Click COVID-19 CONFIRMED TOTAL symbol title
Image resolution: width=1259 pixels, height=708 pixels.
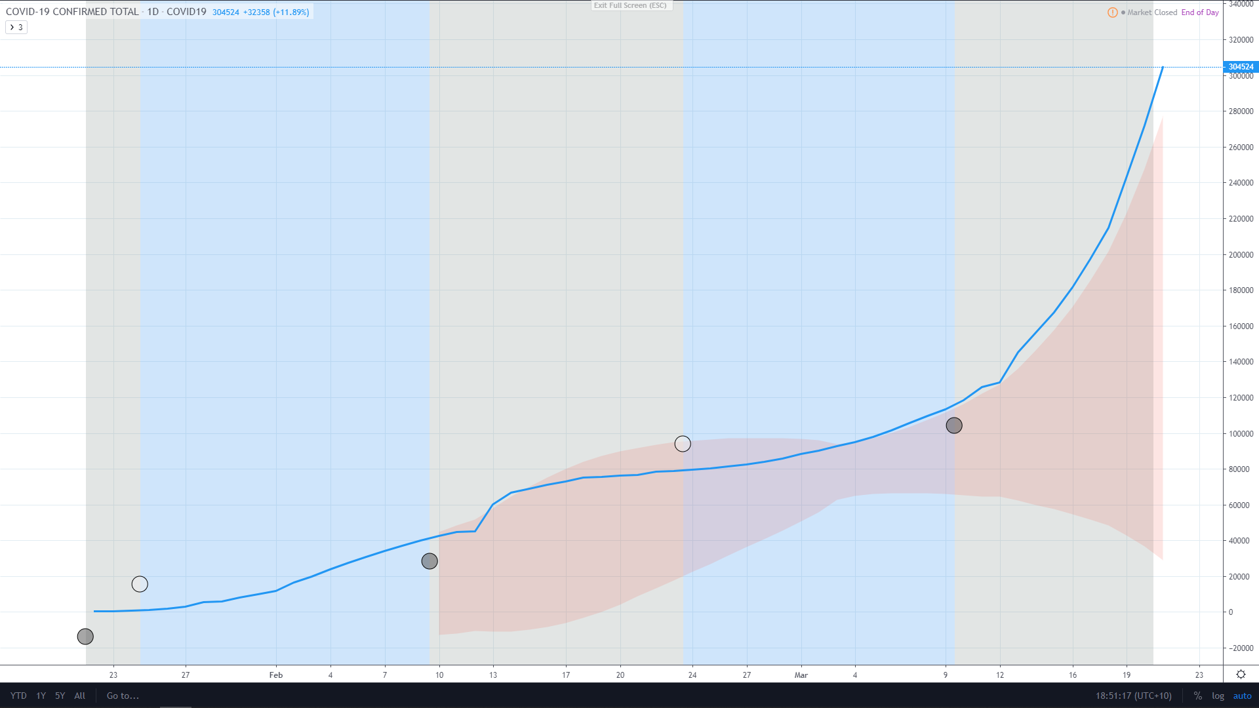72,12
